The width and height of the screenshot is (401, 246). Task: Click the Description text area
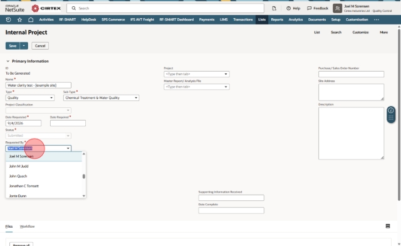[x=351, y=133]
